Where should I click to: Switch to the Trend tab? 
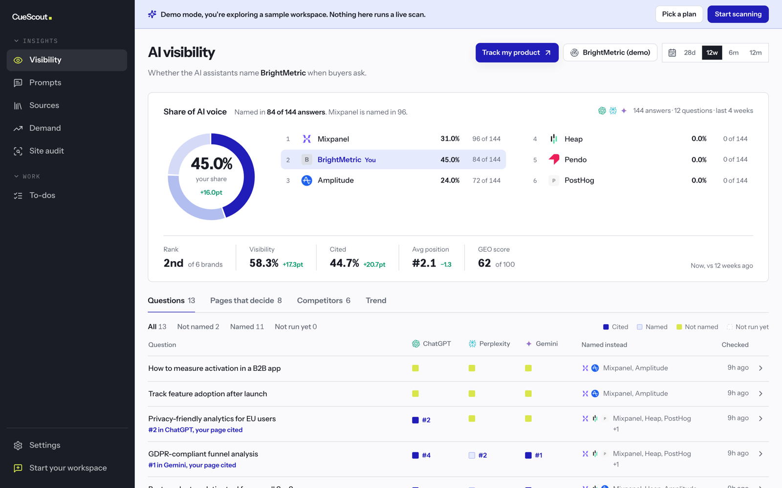tap(376, 301)
